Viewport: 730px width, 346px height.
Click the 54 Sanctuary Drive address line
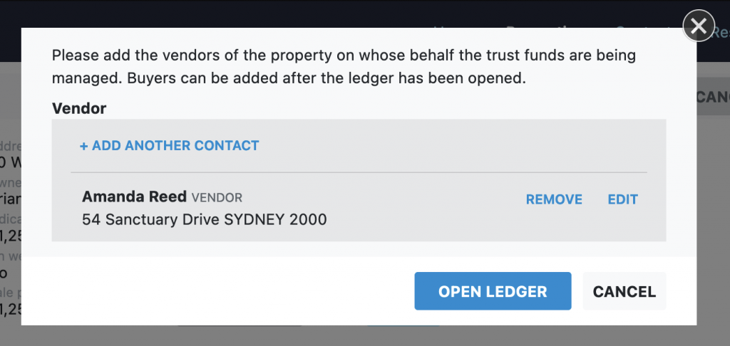pyautogui.click(x=205, y=219)
